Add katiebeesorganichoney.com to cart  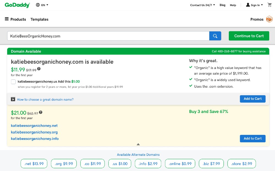(x=252, y=99)
